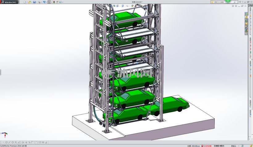The height and width of the screenshot is (147, 253).
Task: Open the Options icon in top toolbar
Action: [60, 2]
